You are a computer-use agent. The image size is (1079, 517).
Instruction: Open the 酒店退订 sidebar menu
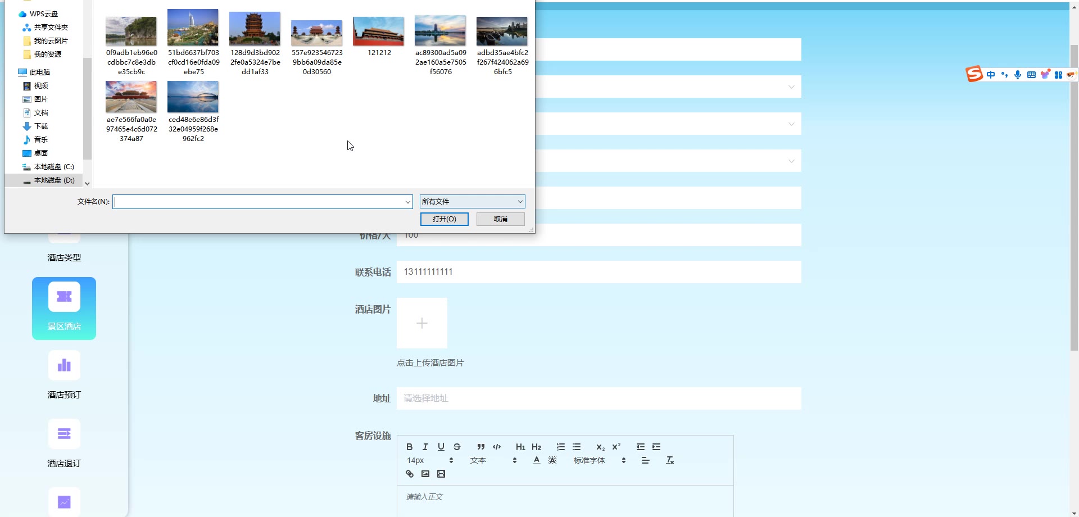64,445
